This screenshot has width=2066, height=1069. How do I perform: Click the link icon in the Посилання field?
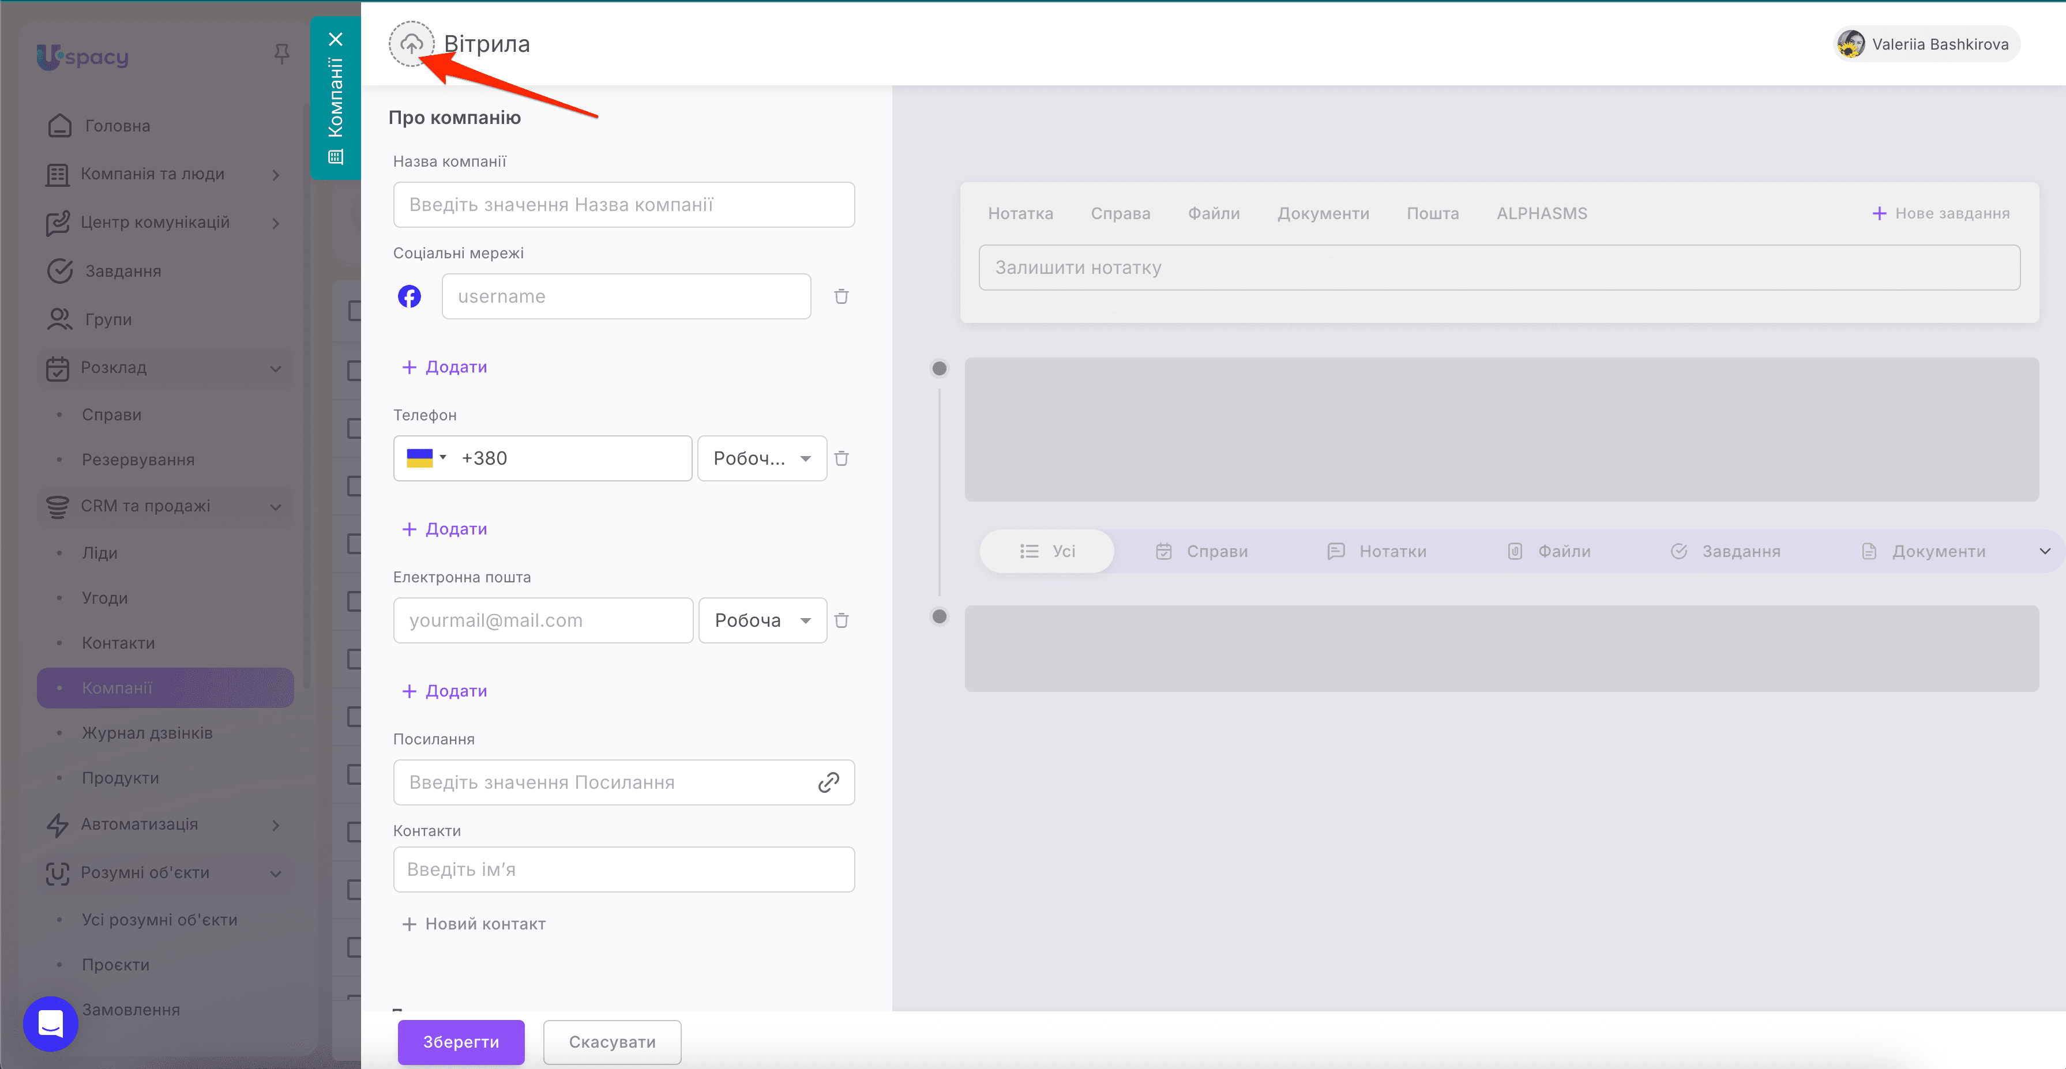pos(828,782)
